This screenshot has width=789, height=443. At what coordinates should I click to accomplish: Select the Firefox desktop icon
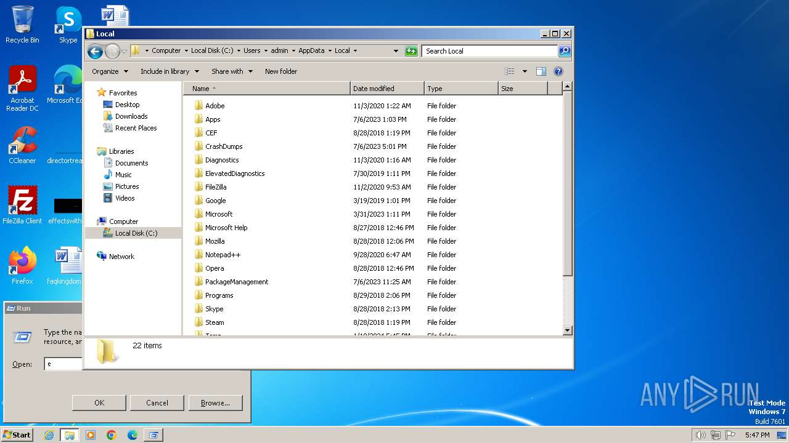pos(22,265)
